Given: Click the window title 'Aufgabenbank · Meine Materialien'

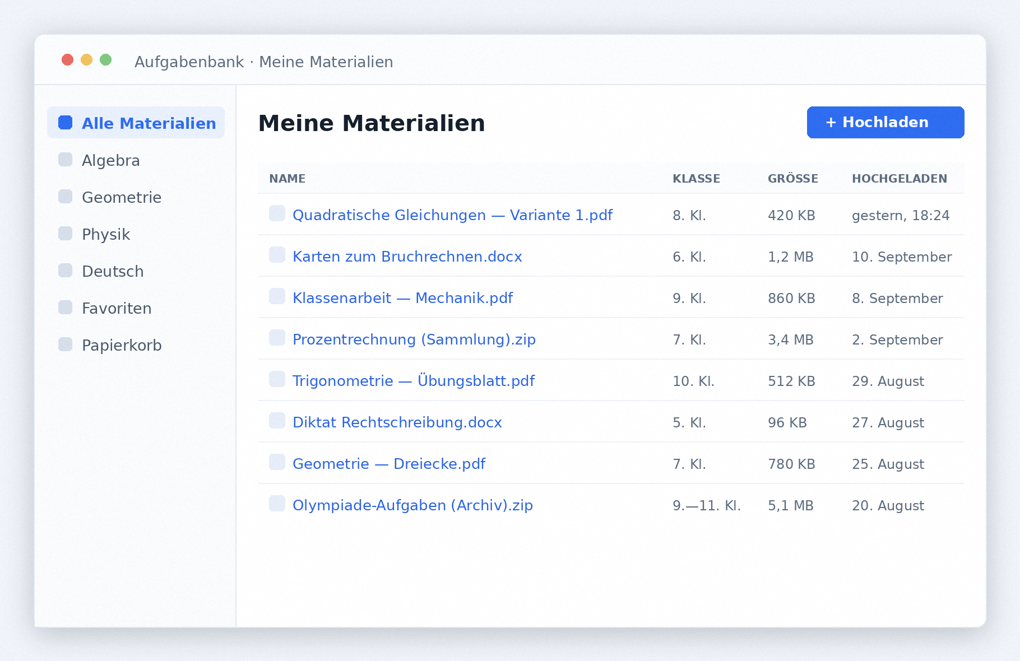Looking at the screenshot, I should pos(263,62).
